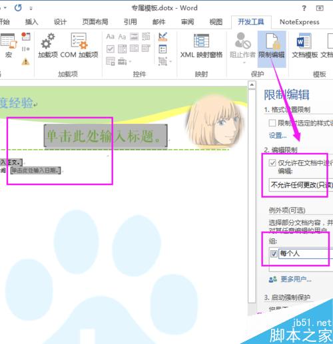Insert a Repeating Section content control

pos(111,61)
